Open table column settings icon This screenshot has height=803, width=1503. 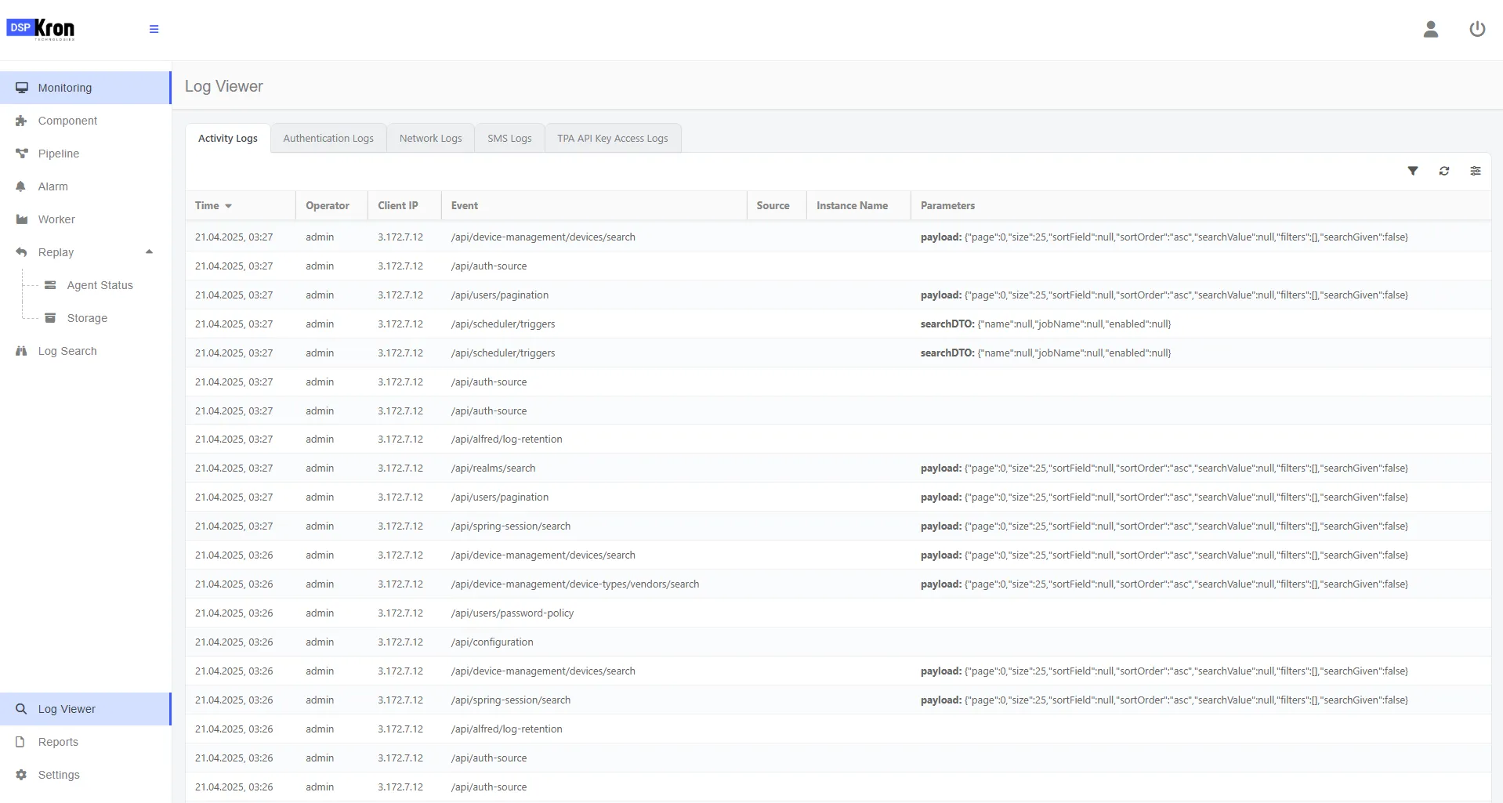1476,171
